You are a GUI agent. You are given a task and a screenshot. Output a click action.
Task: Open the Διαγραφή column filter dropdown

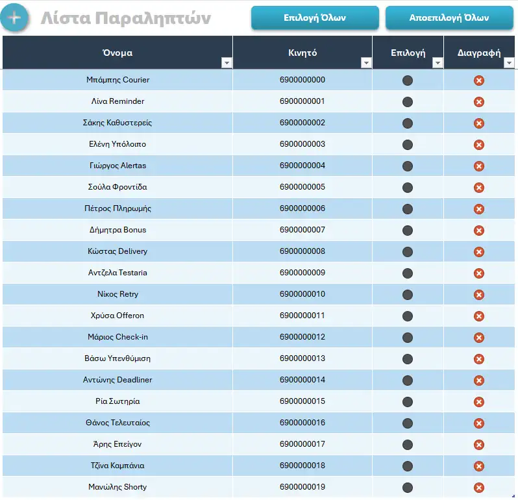[x=509, y=62]
